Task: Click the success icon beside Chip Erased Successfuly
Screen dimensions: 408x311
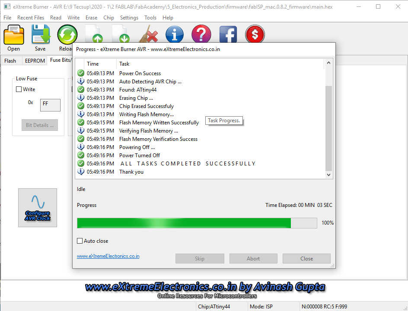Action: point(81,106)
